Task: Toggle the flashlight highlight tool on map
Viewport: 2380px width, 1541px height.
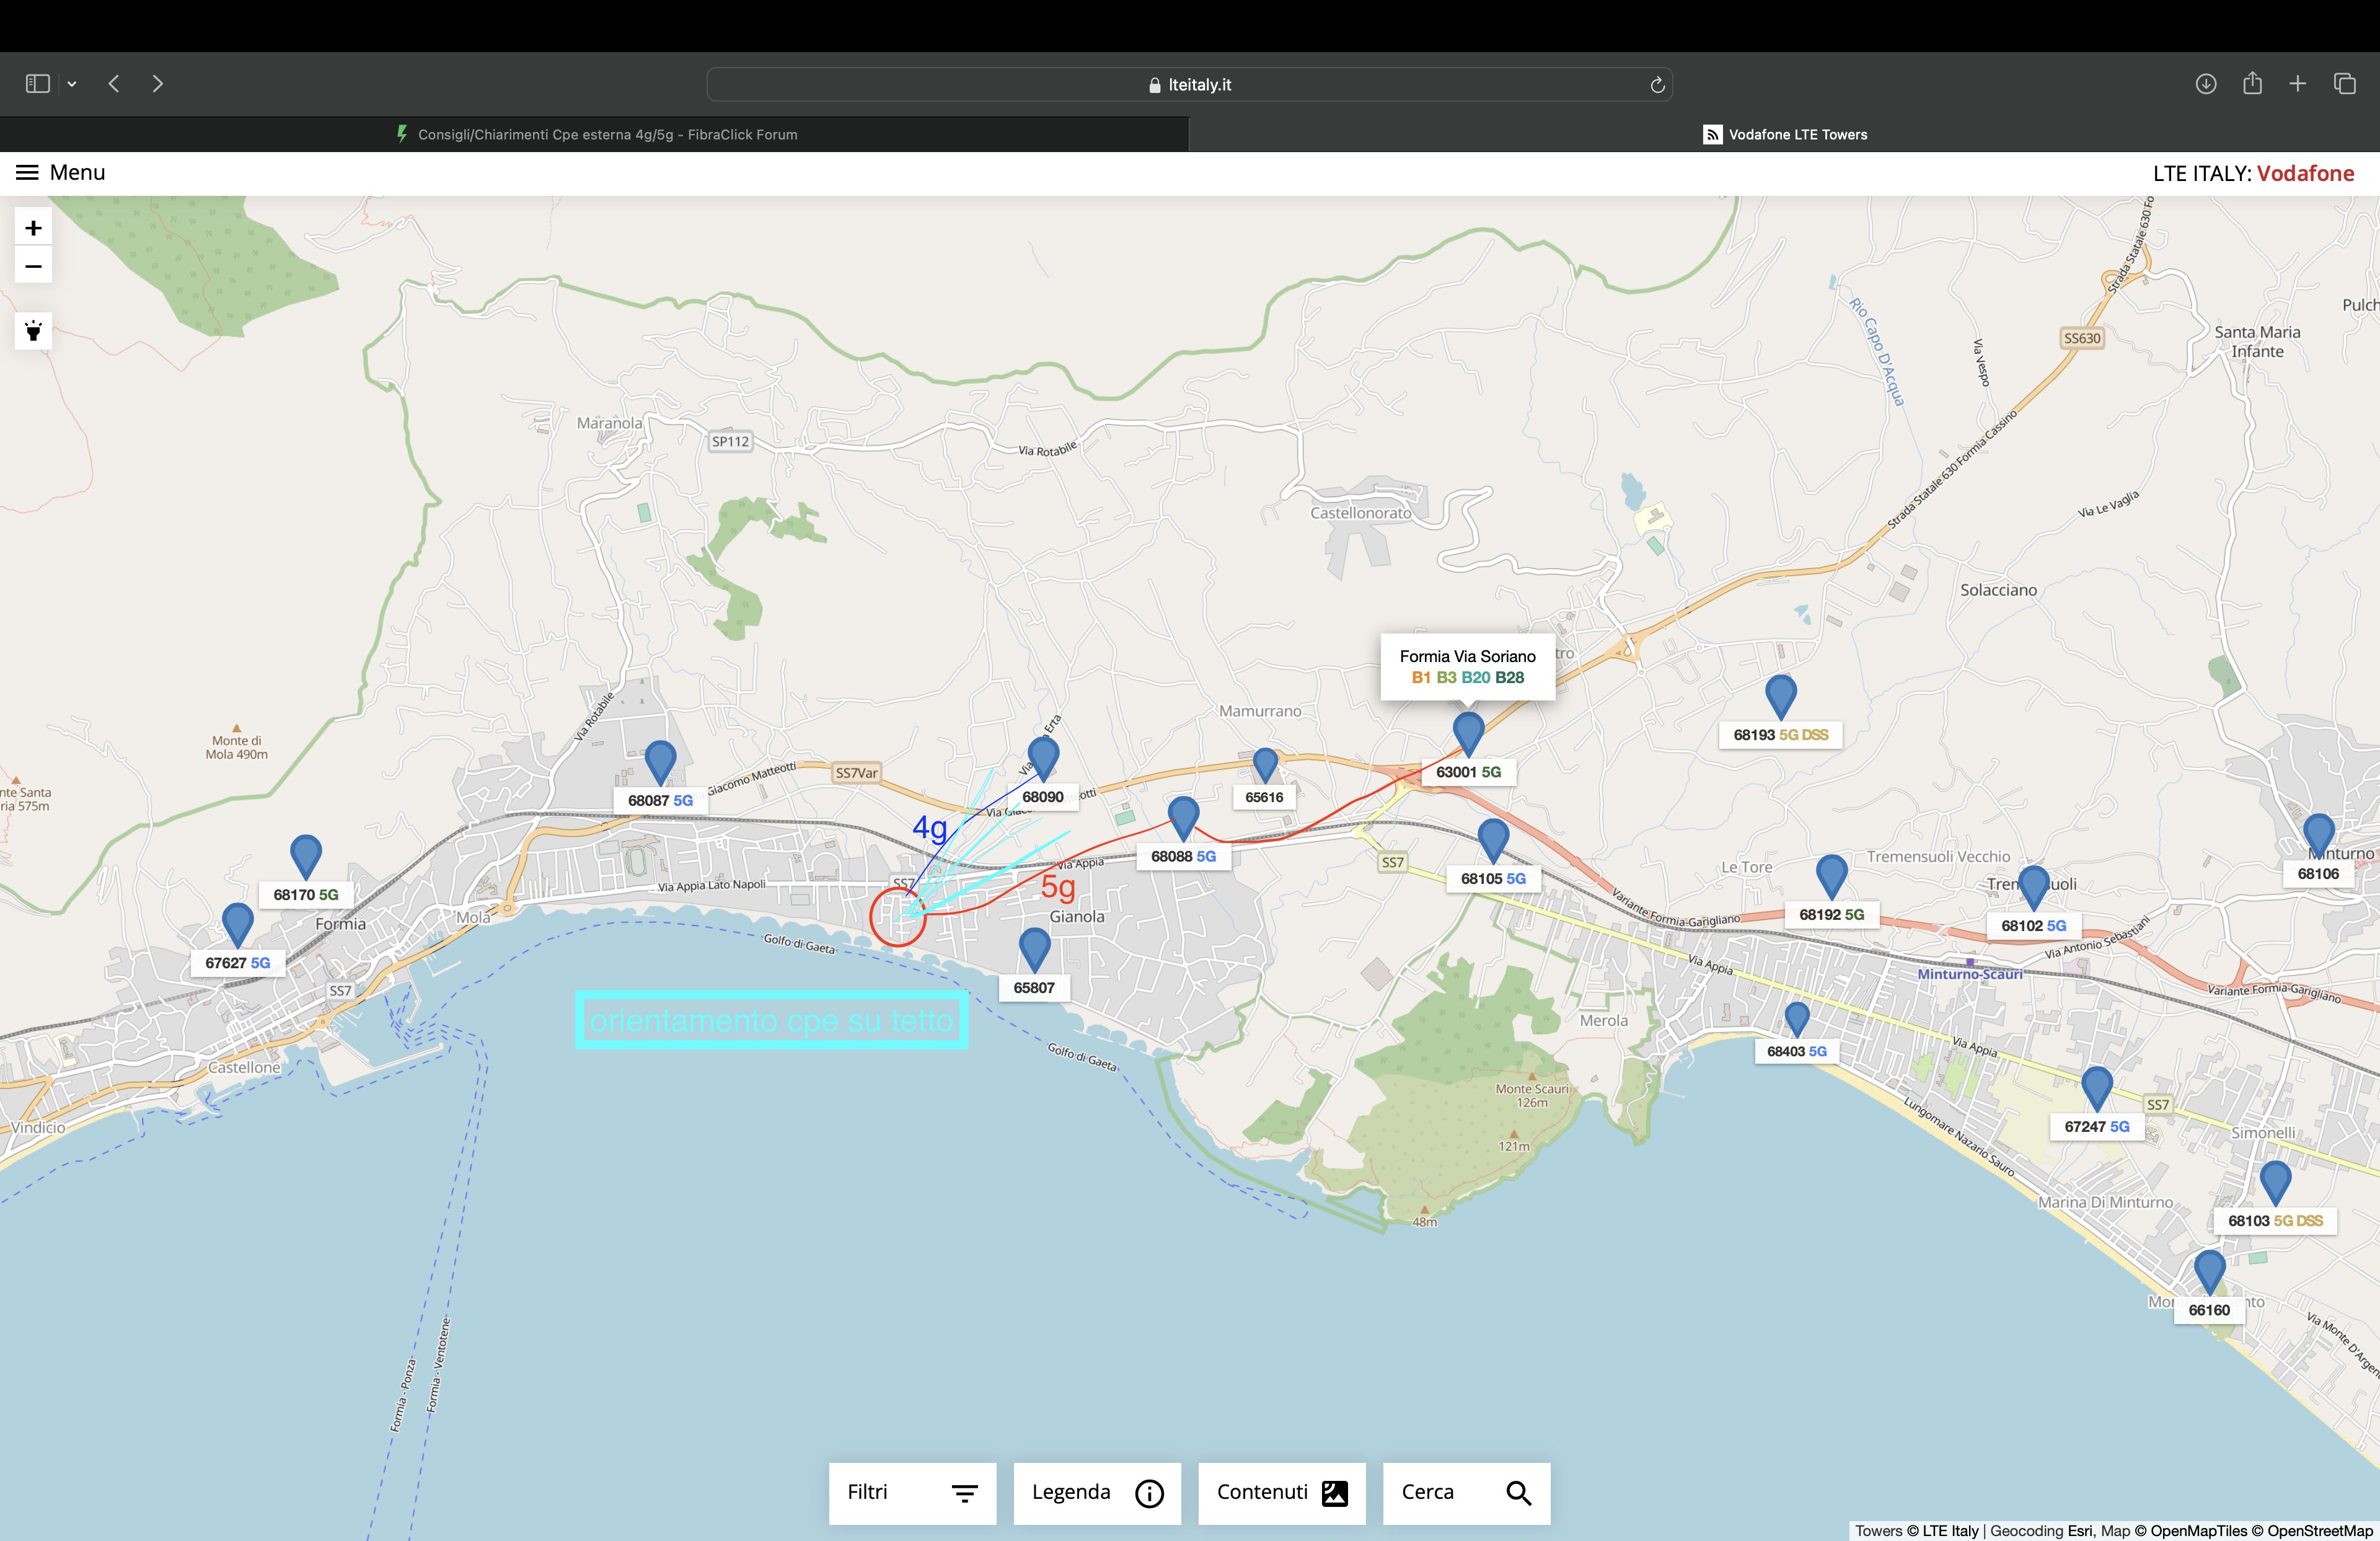Action: point(33,331)
